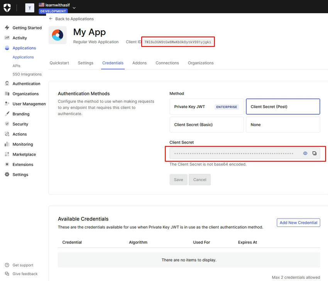The image size is (328, 281).
Task: Click the Branding pen icon
Action: point(7,114)
